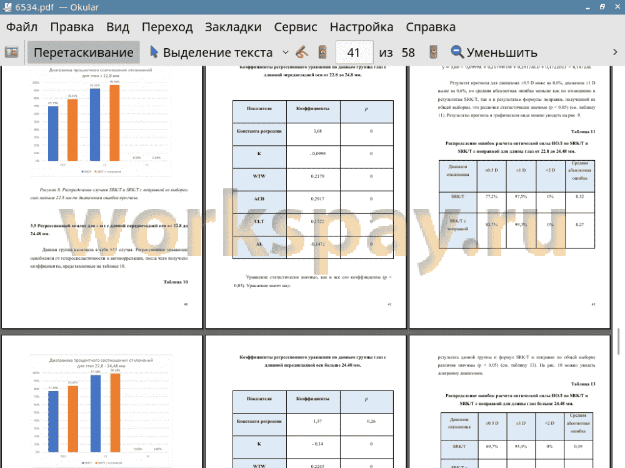
Task: Click the '93,4%' cell in Таблица 13
Action: pos(521,449)
